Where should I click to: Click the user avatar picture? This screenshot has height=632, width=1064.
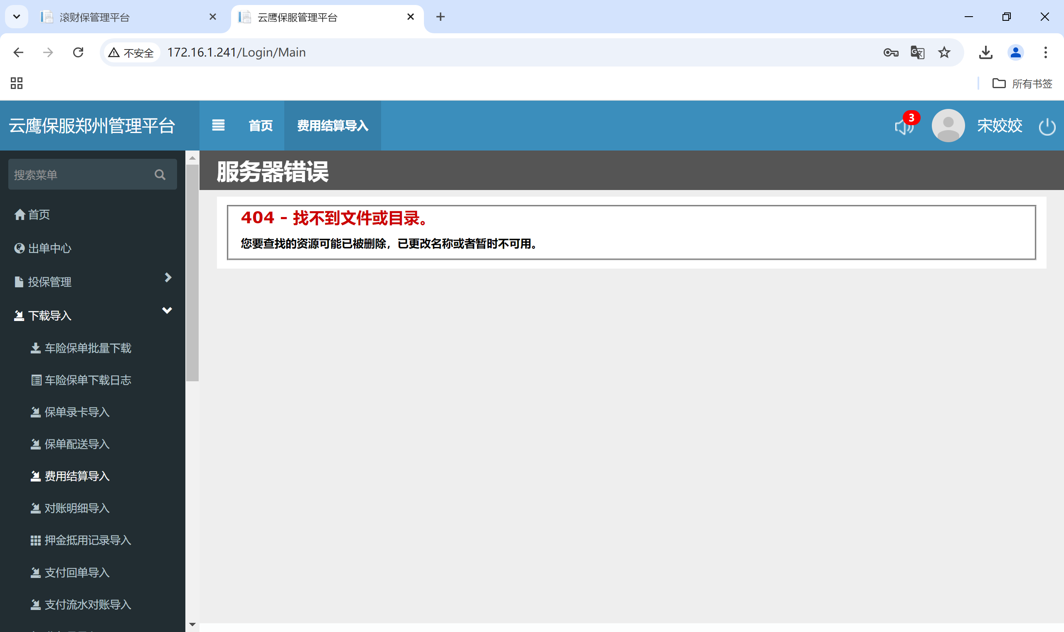(x=948, y=126)
